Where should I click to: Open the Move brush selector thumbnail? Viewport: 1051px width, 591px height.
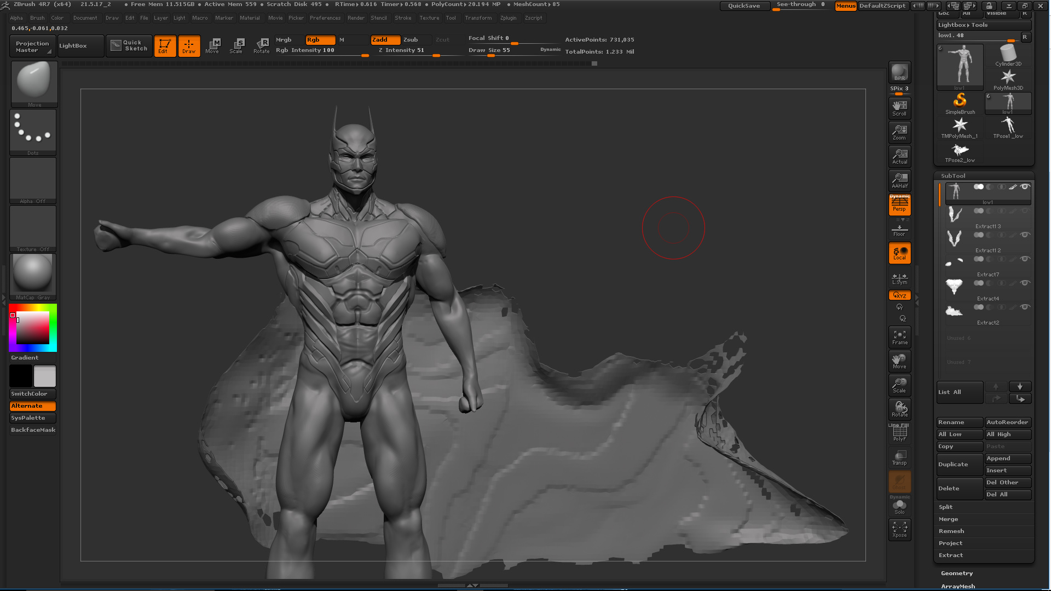click(x=34, y=84)
